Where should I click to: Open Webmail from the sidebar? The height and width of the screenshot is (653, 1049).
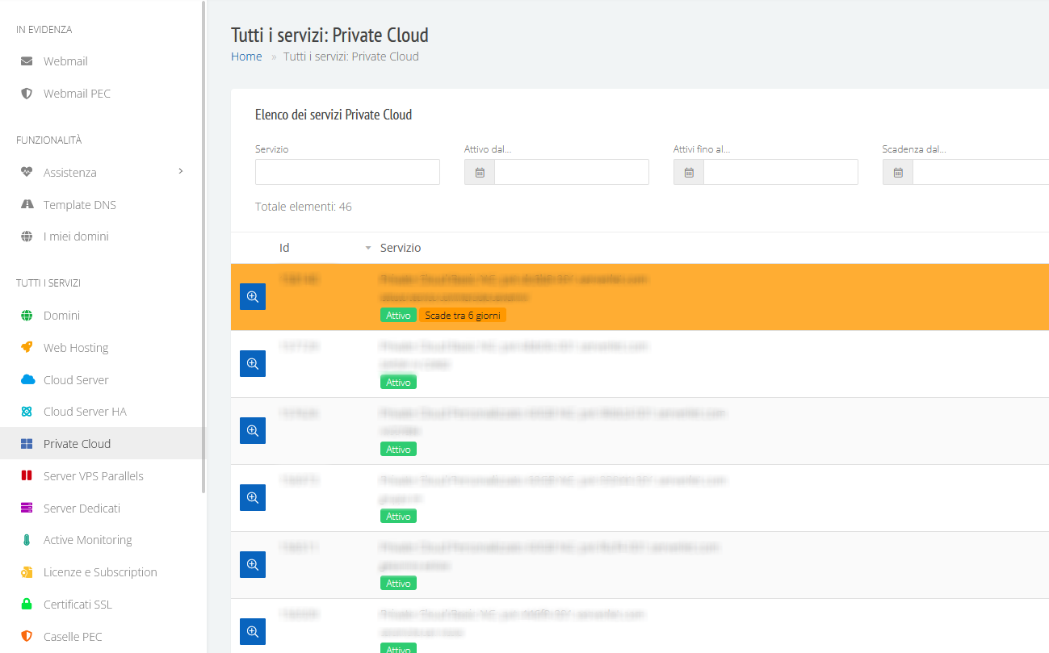click(65, 61)
